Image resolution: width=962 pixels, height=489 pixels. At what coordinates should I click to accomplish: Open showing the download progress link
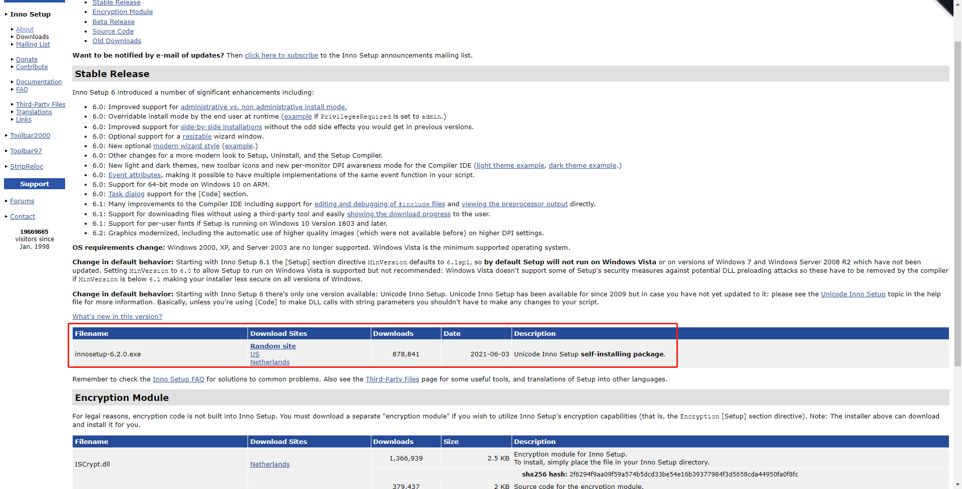(x=399, y=214)
